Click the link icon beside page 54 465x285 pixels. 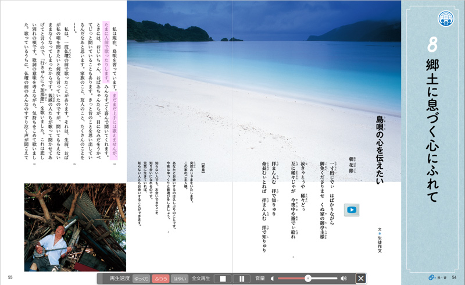tap(431, 277)
